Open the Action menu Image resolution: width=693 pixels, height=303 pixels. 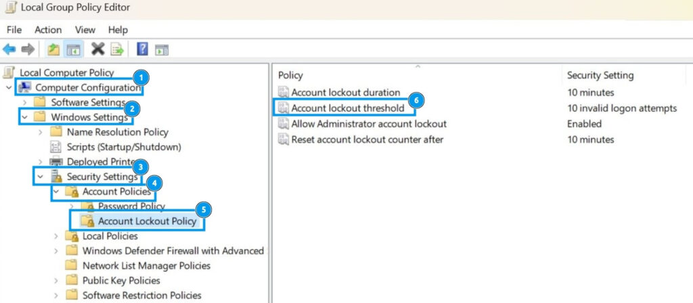coord(48,30)
